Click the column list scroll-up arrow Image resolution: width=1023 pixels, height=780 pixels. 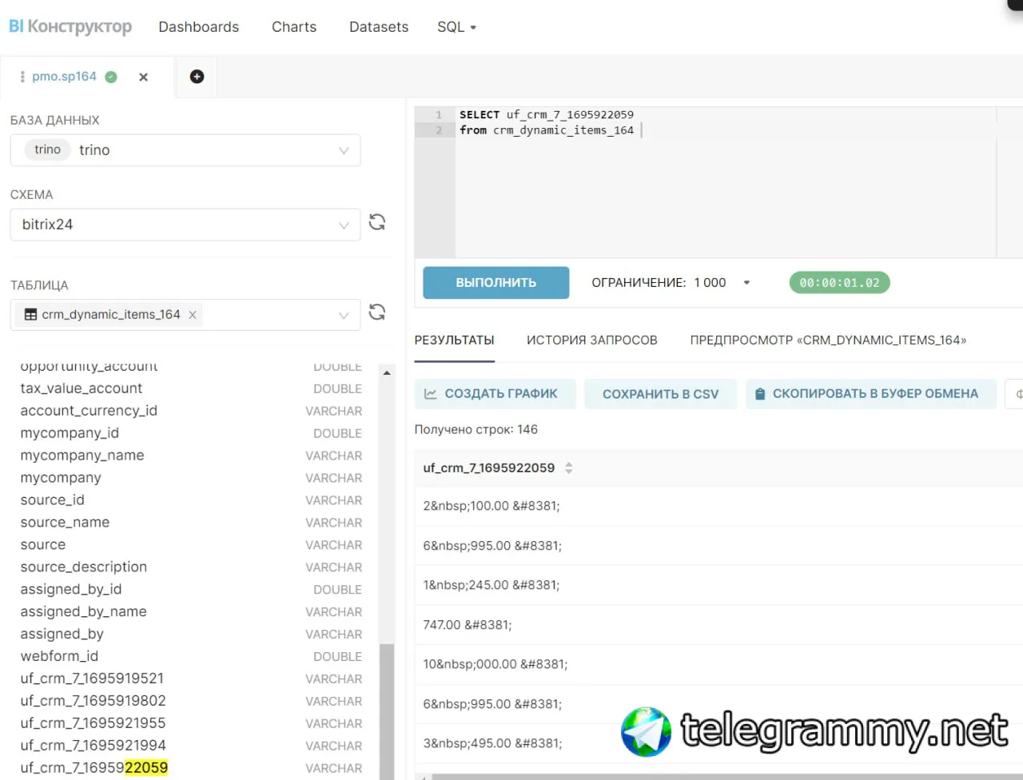pyautogui.click(x=387, y=373)
